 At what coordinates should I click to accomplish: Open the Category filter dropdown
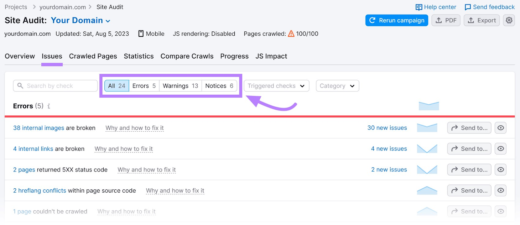[337, 86]
